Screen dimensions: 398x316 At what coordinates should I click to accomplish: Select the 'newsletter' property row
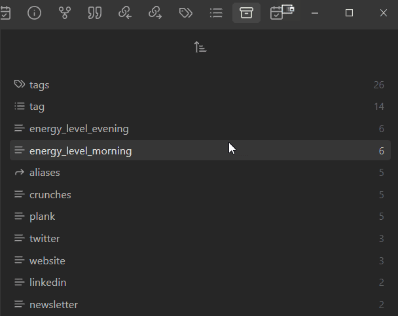200,304
